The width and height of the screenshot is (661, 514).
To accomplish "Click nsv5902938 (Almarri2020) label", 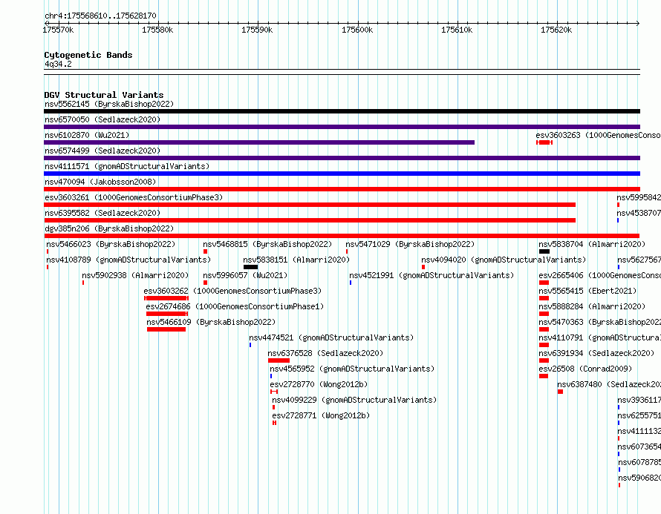I will pos(135,275).
